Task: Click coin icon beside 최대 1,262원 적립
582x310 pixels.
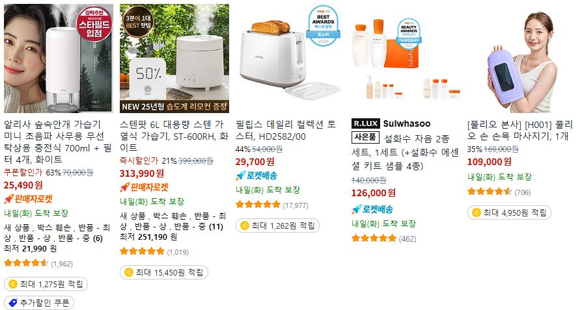Action: click(x=244, y=225)
